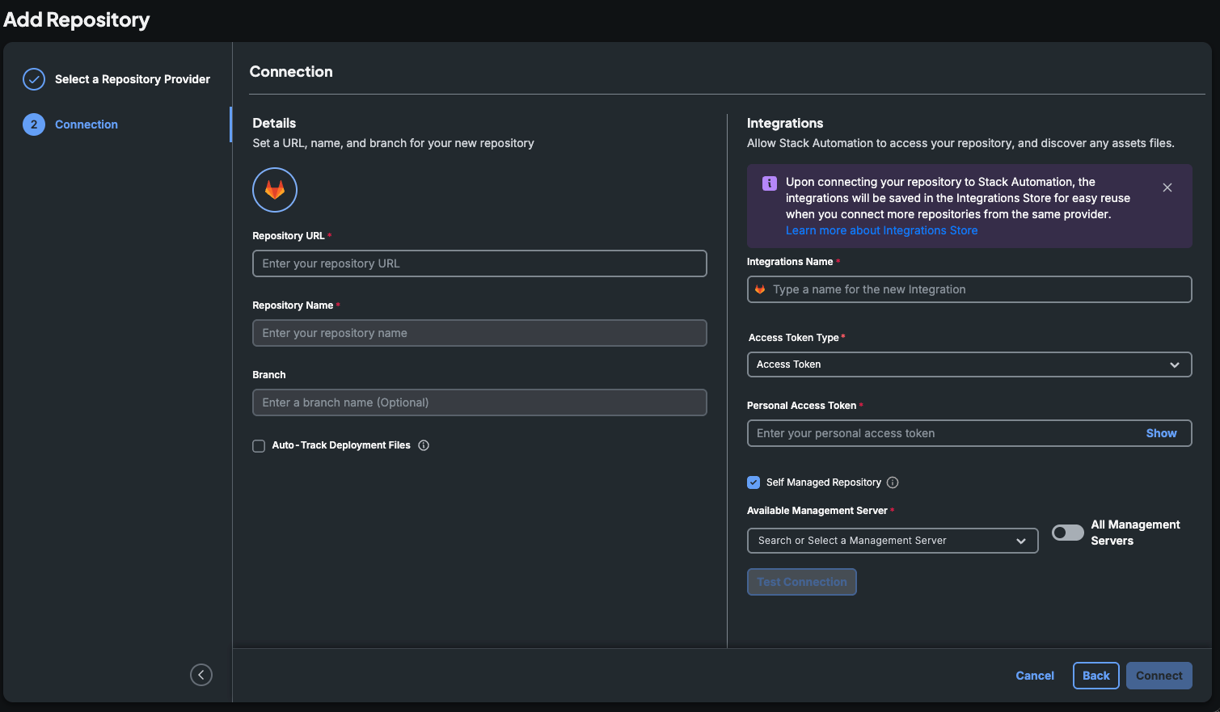This screenshot has height=712, width=1220.
Task: Focus the Personal Access Token field
Action: coord(969,433)
